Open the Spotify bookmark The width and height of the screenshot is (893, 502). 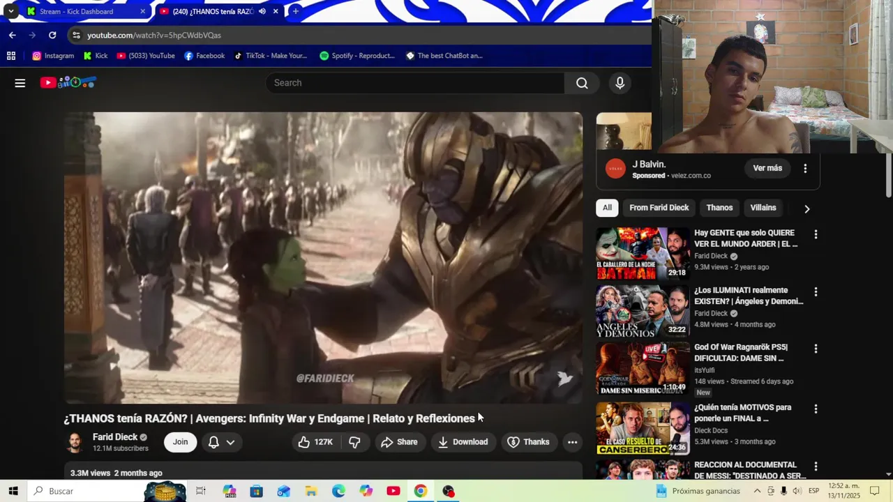pyautogui.click(x=357, y=56)
